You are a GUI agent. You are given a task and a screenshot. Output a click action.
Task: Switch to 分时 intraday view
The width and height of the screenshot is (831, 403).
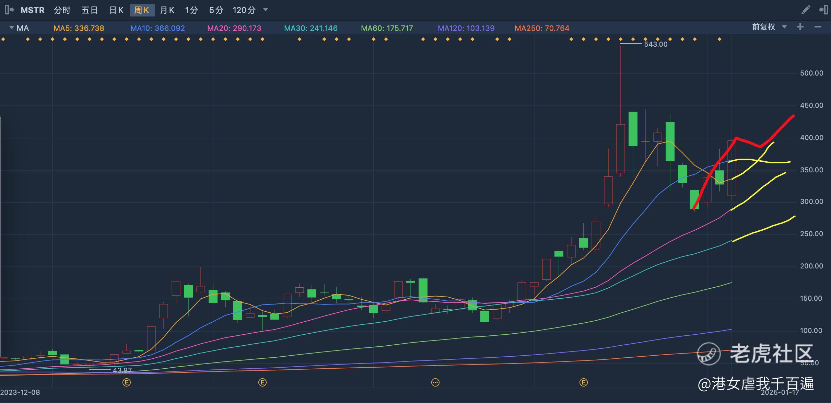[x=62, y=10]
